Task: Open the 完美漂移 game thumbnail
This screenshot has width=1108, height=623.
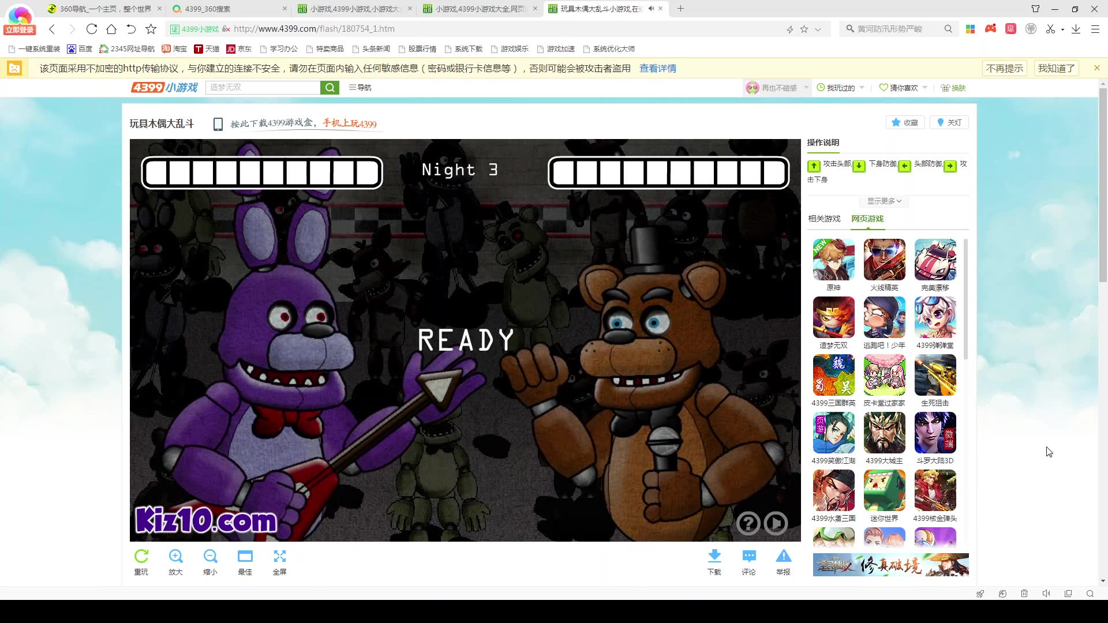Action: pyautogui.click(x=935, y=260)
